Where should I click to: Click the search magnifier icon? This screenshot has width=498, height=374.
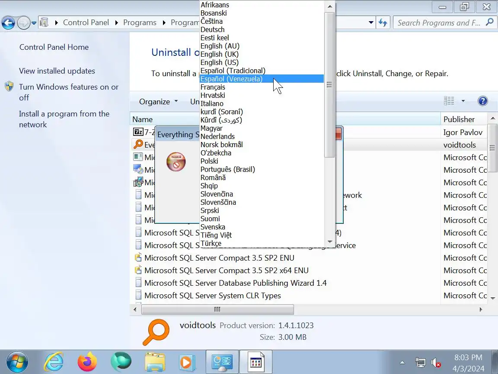coord(490,22)
